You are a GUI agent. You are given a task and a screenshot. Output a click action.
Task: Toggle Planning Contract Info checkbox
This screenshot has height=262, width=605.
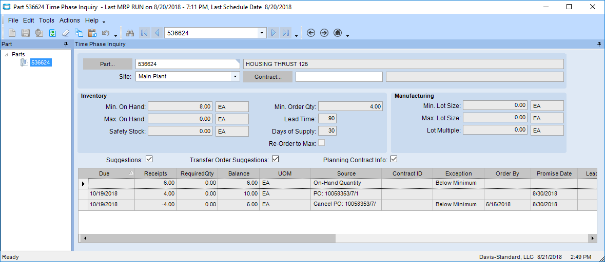[x=394, y=159]
